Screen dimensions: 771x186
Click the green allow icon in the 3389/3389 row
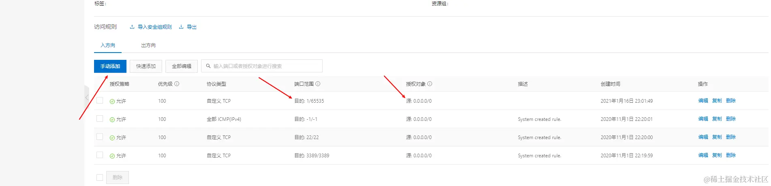(112, 156)
